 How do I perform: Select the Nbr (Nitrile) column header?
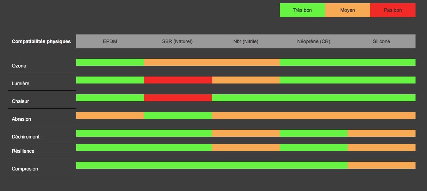[x=246, y=41]
